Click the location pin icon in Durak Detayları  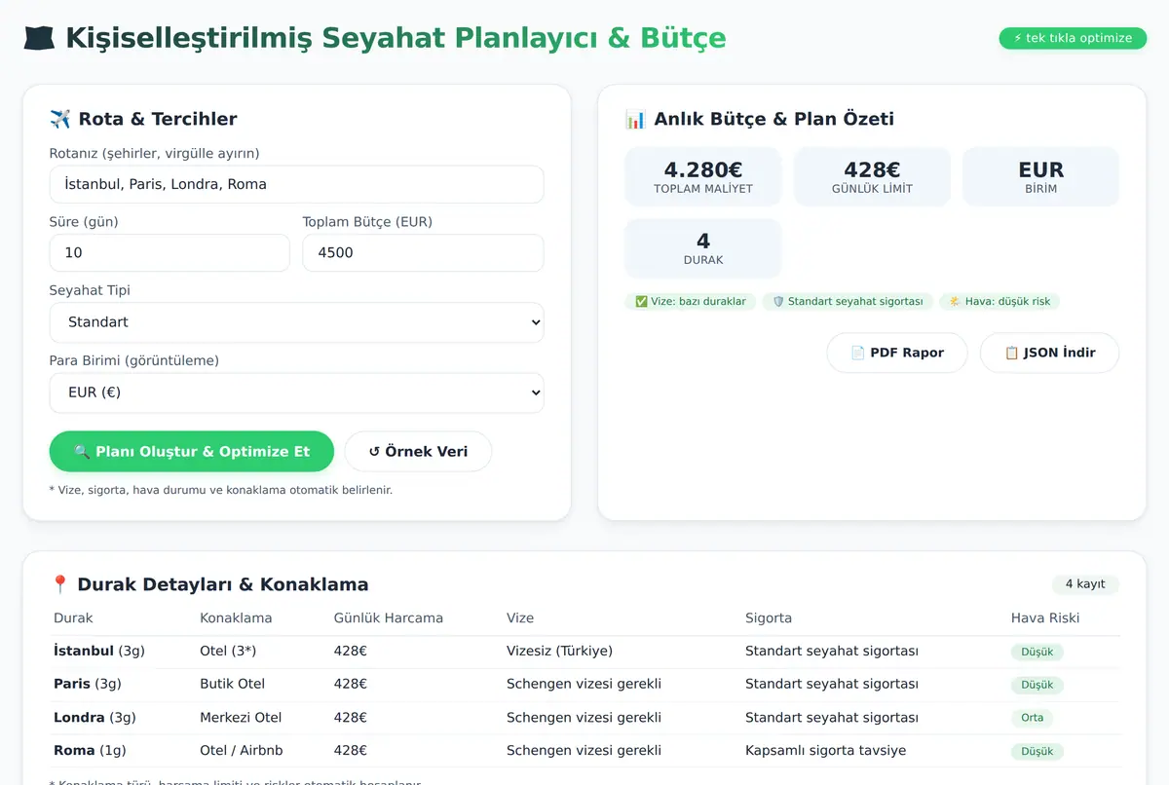point(59,584)
